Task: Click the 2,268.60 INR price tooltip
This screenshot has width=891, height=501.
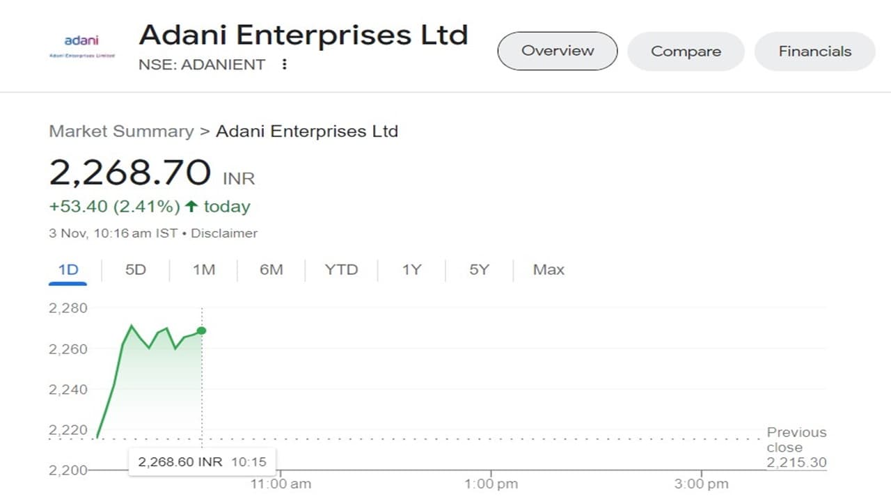Action: tap(202, 462)
